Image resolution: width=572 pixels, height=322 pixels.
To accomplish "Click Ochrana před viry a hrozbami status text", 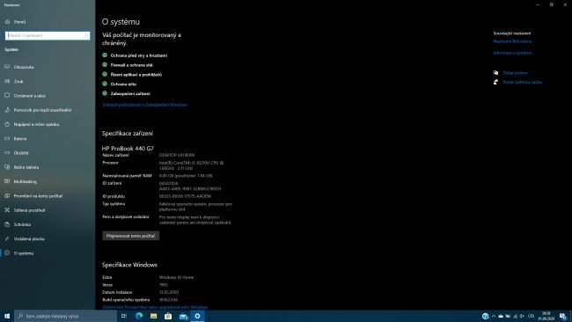I will tap(139, 55).
